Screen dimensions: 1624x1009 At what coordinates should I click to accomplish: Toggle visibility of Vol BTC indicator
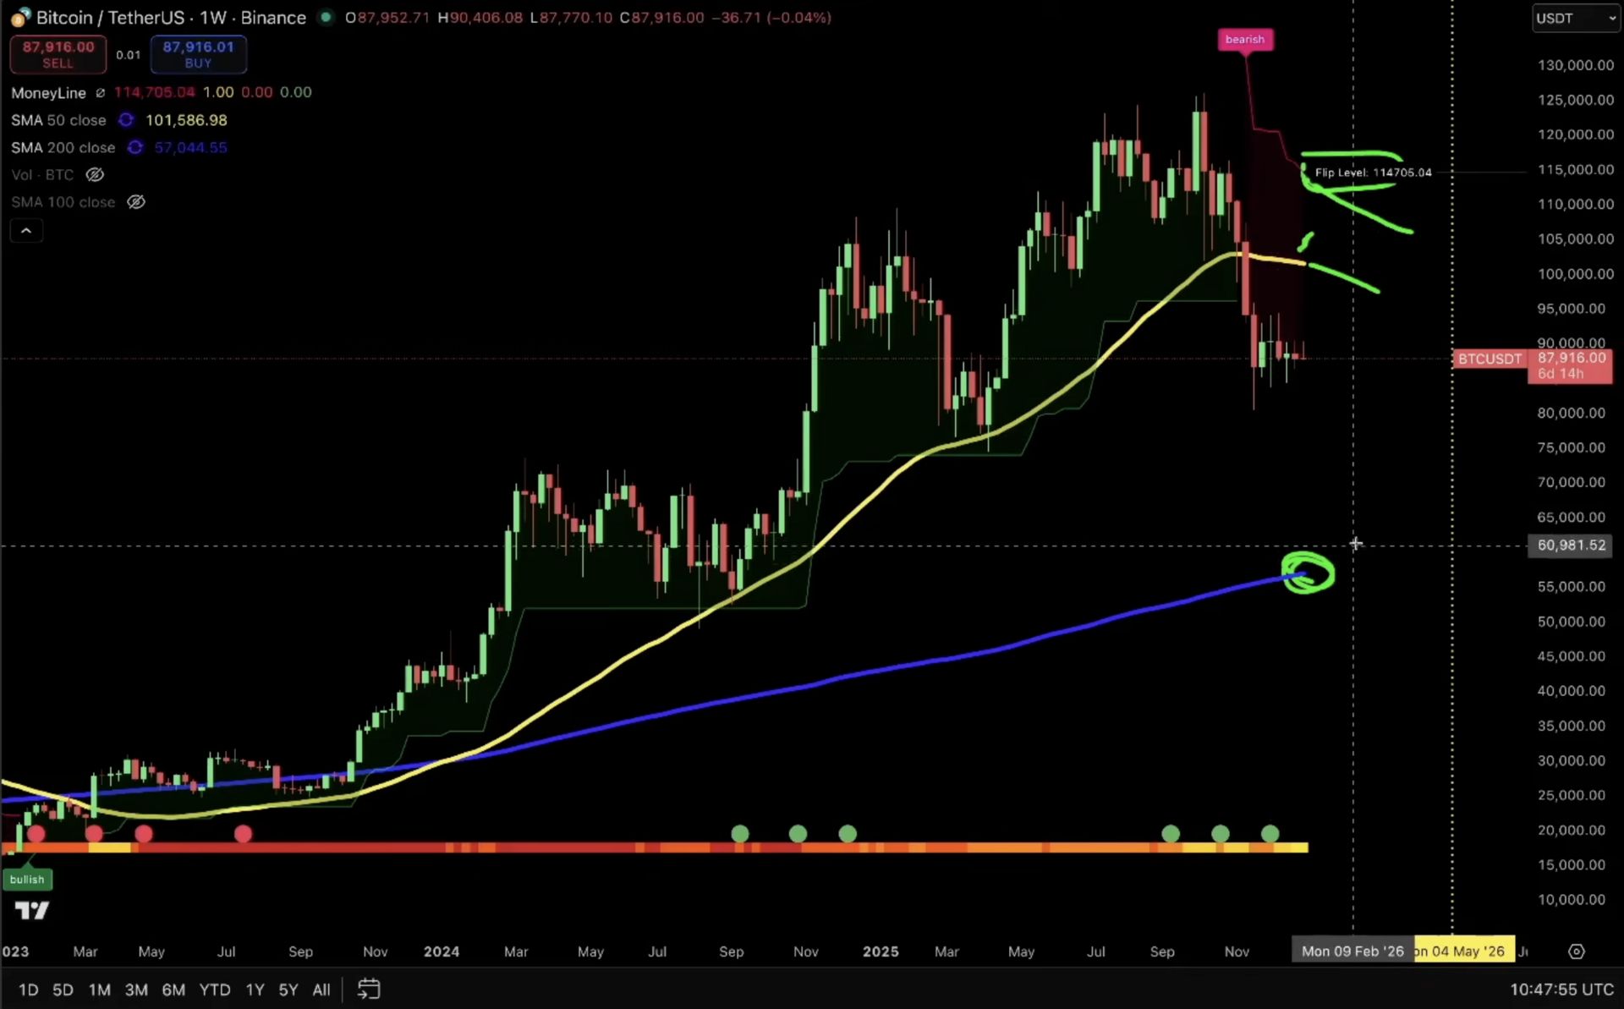click(x=95, y=175)
